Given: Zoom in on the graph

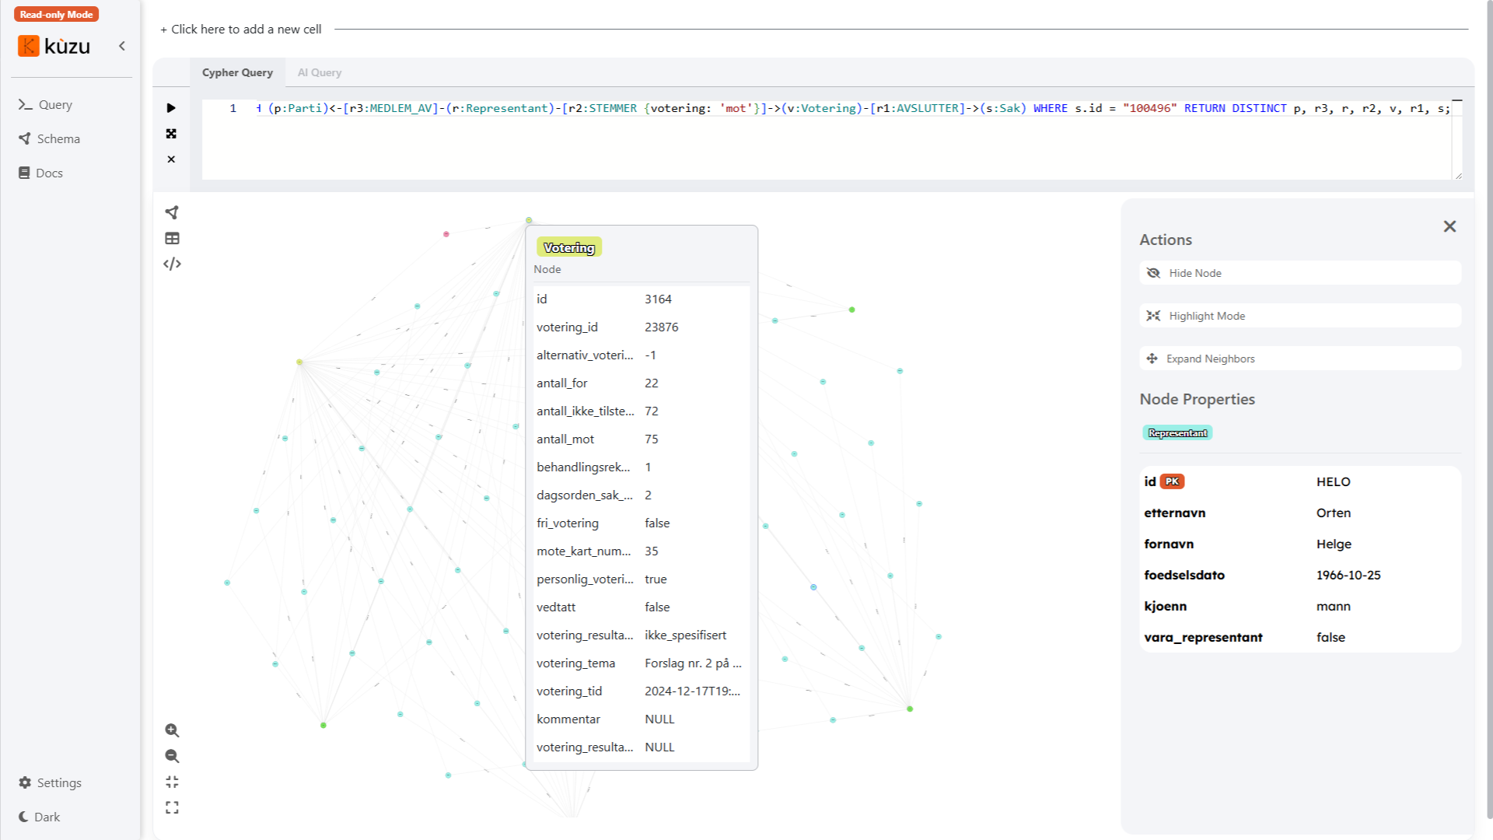Looking at the screenshot, I should coord(172,730).
